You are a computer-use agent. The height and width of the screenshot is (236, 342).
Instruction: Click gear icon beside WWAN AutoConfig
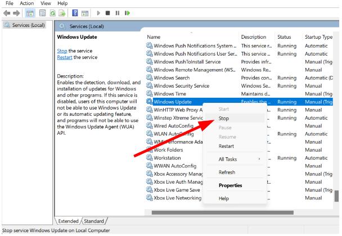point(149,166)
